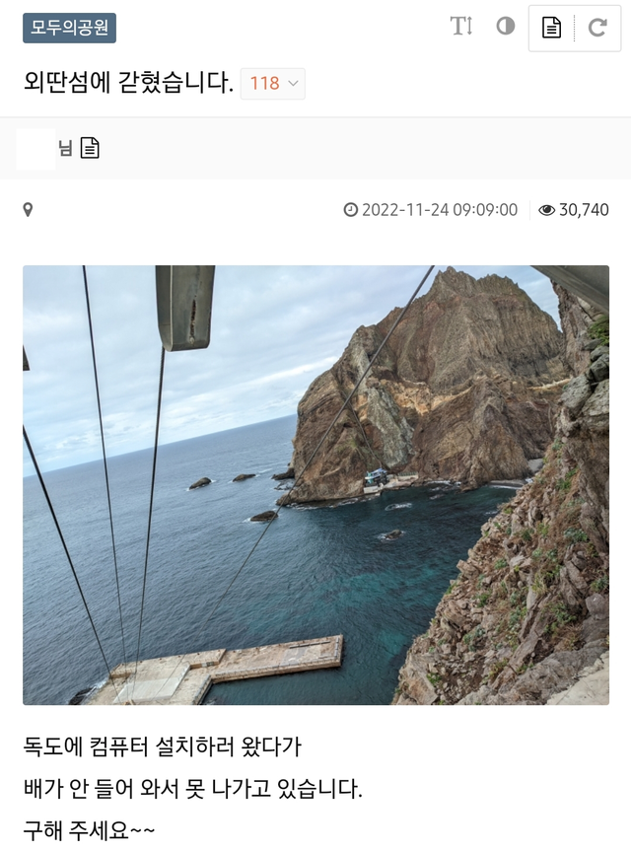Click the 30,740 view count number
The width and height of the screenshot is (631, 852).
pyautogui.click(x=585, y=210)
